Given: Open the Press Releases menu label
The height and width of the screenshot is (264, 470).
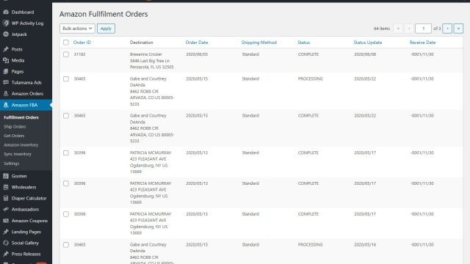Looking at the screenshot, I should click(26, 254).
